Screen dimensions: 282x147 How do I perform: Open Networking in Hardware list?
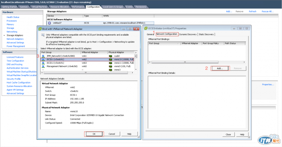[x=12, y=32]
